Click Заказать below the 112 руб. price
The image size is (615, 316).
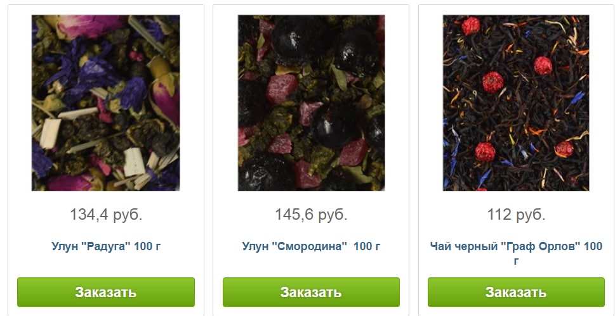(x=516, y=292)
